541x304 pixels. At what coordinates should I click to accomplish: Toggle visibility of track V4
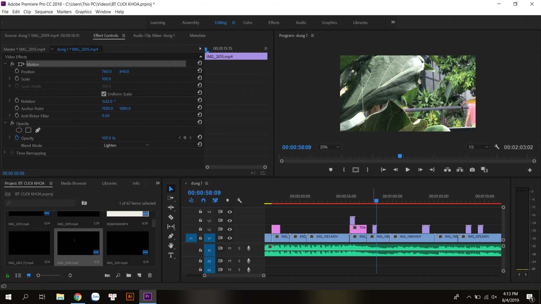coord(229,212)
